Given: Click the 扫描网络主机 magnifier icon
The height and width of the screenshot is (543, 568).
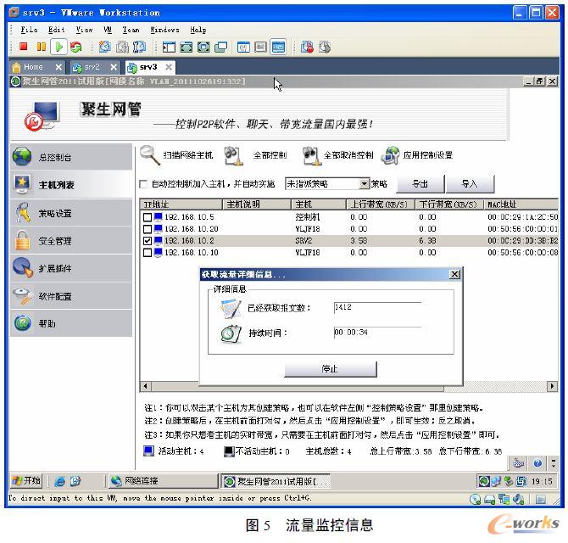Looking at the screenshot, I should [150, 154].
